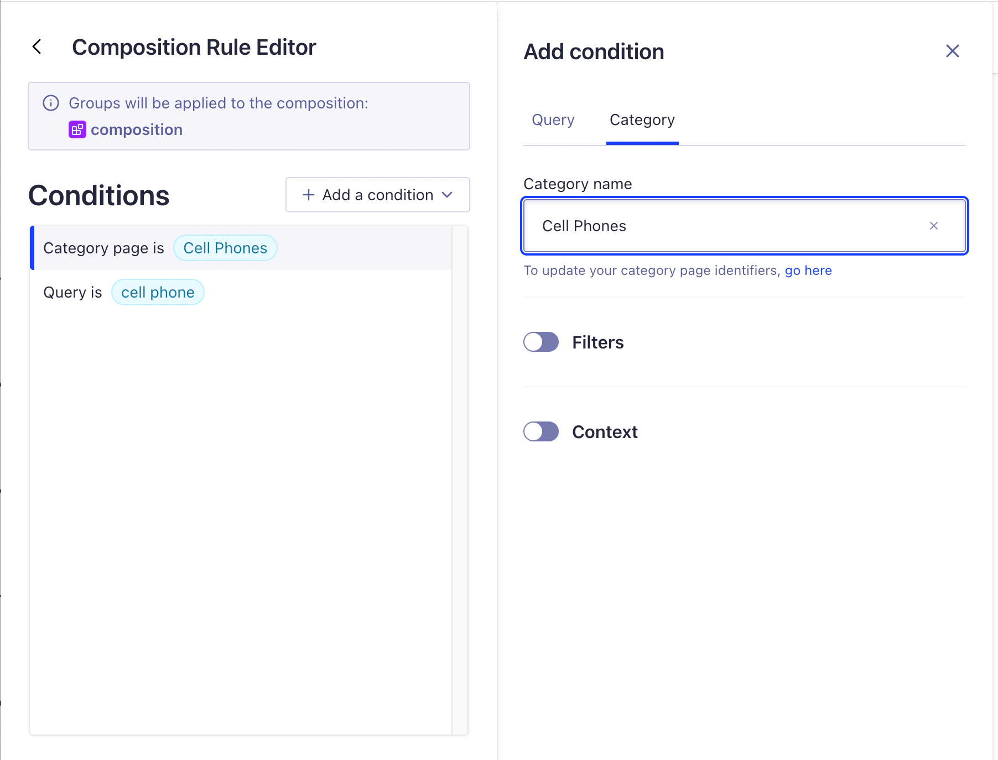The height and width of the screenshot is (760, 998).
Task: Switch to the Query tab
Action: 553,119
